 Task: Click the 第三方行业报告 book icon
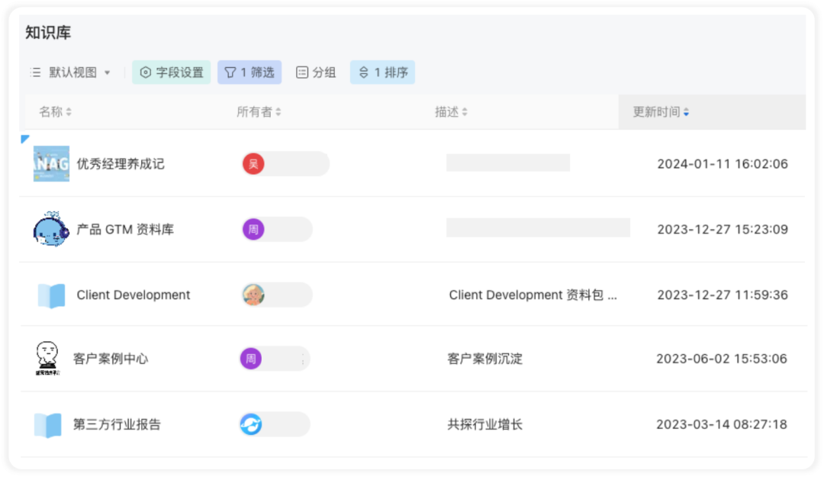coord(47,425)
